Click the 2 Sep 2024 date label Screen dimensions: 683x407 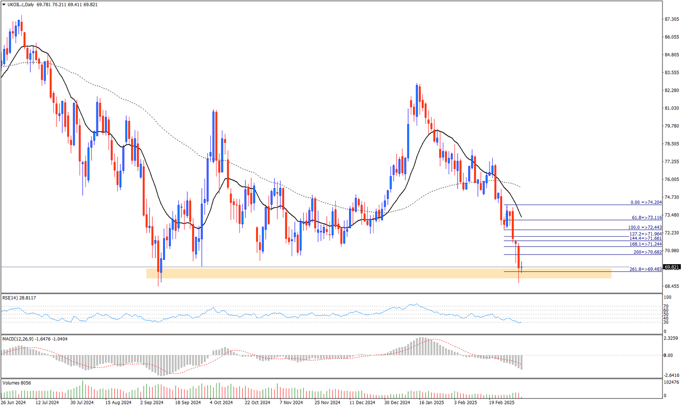coord(152,403)
